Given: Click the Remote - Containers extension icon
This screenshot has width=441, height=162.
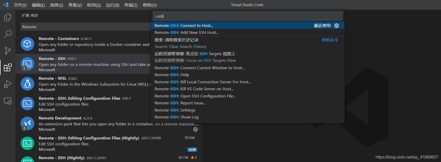Looking at the screenshot, I should tap(27, 44).
